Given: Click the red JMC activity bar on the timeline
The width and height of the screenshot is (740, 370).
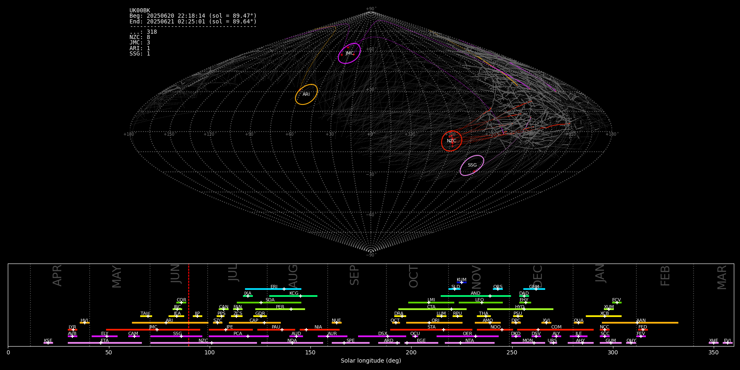Looking at the screenshot, I should click(153, 330).
